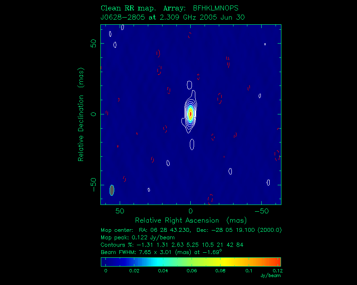The image size is (357, 285).
Task: Click the 'Clean RR map. Array: BFHKLMNOPS' title line
Action: point(169,8)
